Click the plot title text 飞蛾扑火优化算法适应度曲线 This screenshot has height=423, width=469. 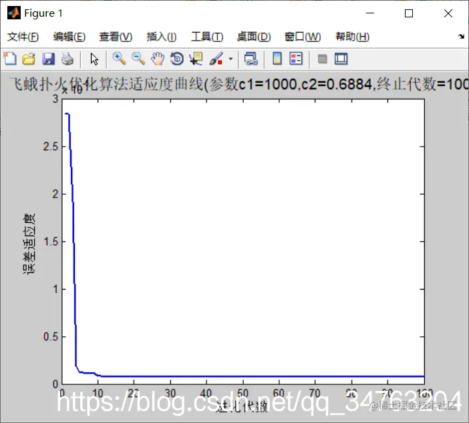[x=106, y=84]
